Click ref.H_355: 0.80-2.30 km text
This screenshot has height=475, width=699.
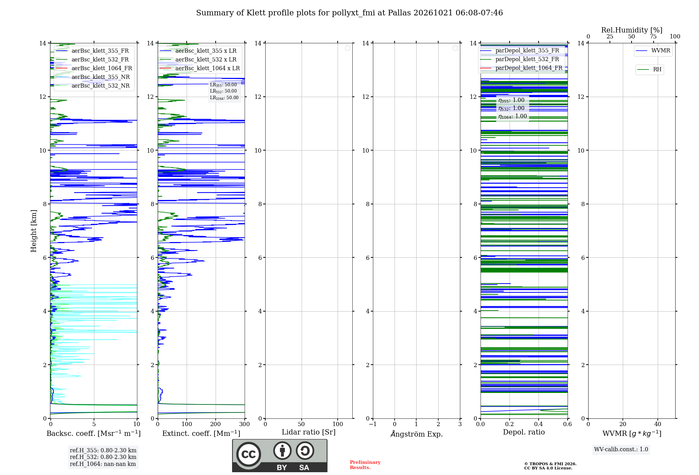[103, 451]
